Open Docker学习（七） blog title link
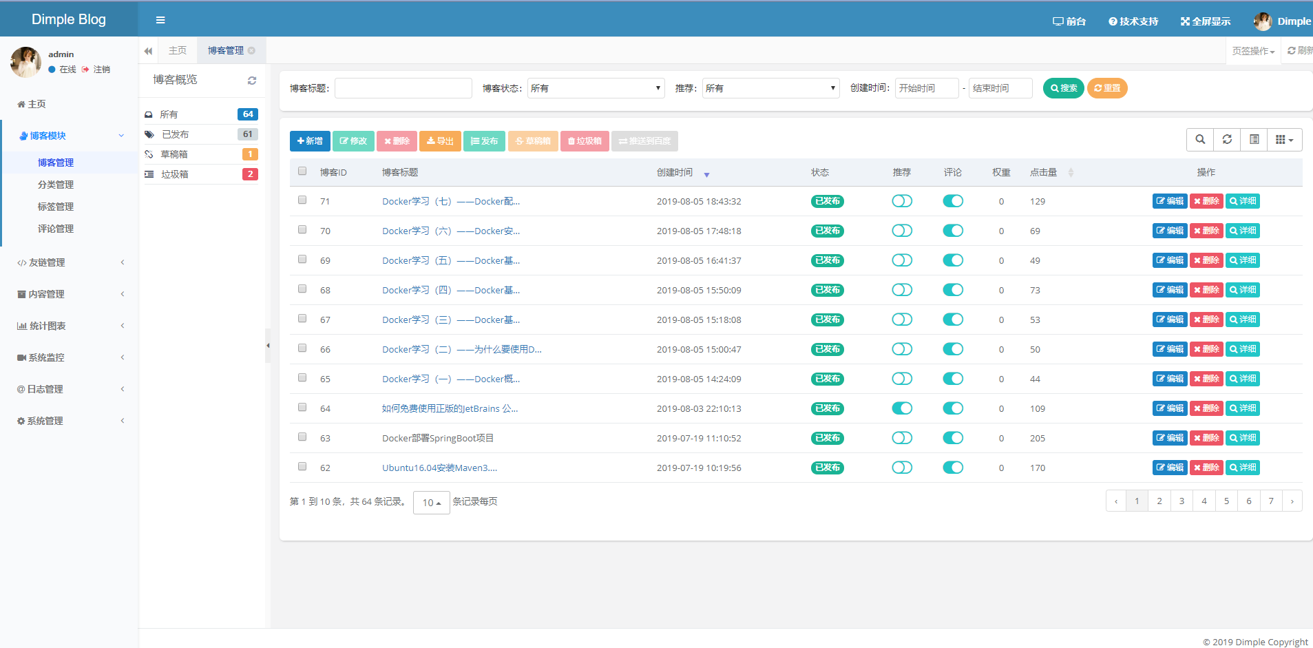 pos(451,201)
